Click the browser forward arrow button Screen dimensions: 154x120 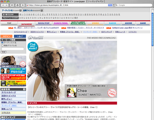coord(7,5)
